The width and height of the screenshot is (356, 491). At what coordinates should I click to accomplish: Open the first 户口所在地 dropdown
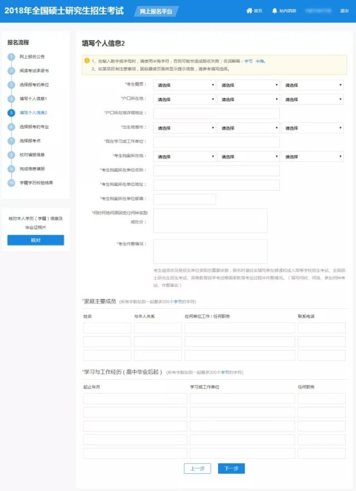pyautogui.click(x=184, y=99)
